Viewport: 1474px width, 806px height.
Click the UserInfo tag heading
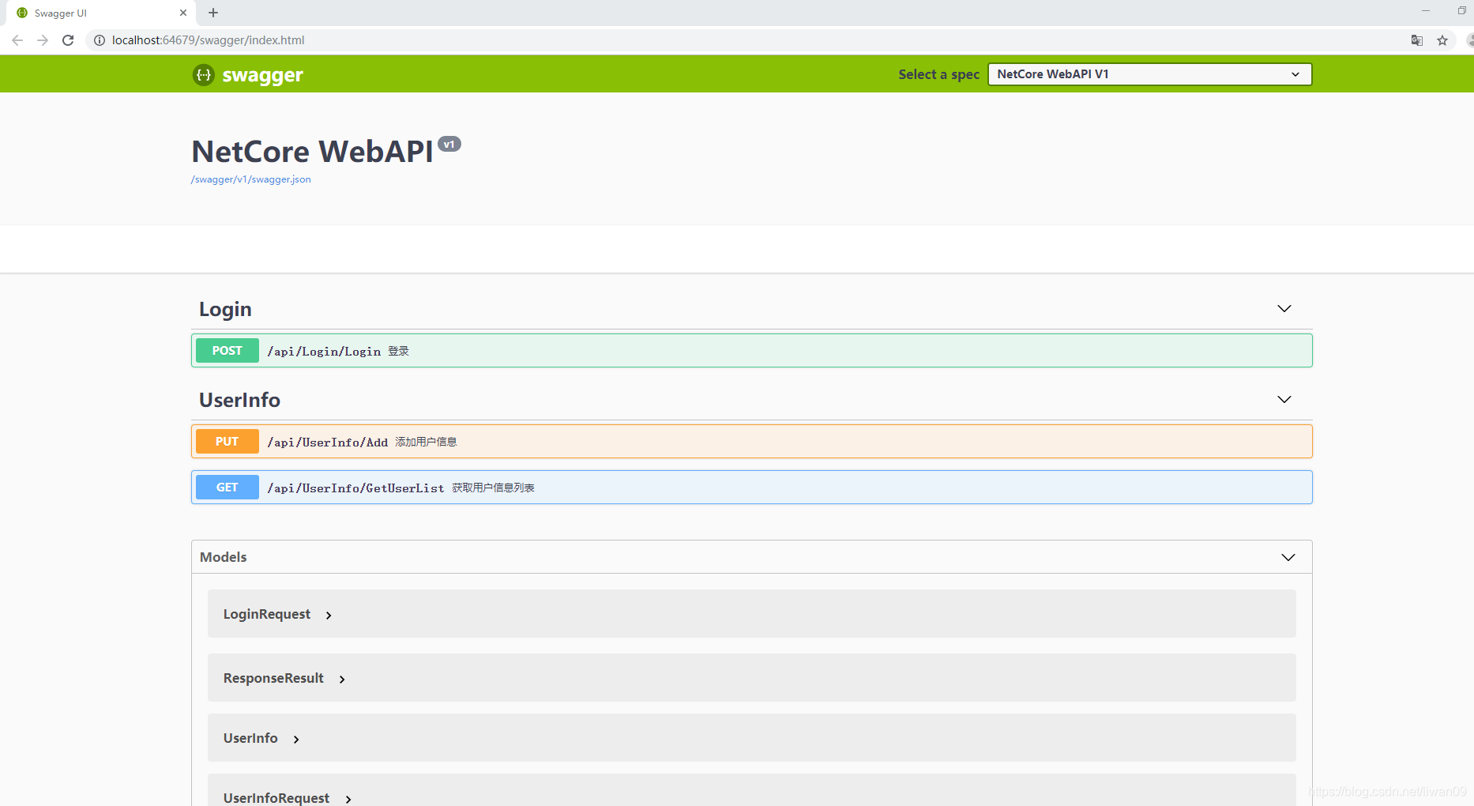click(x=239, y=400)
